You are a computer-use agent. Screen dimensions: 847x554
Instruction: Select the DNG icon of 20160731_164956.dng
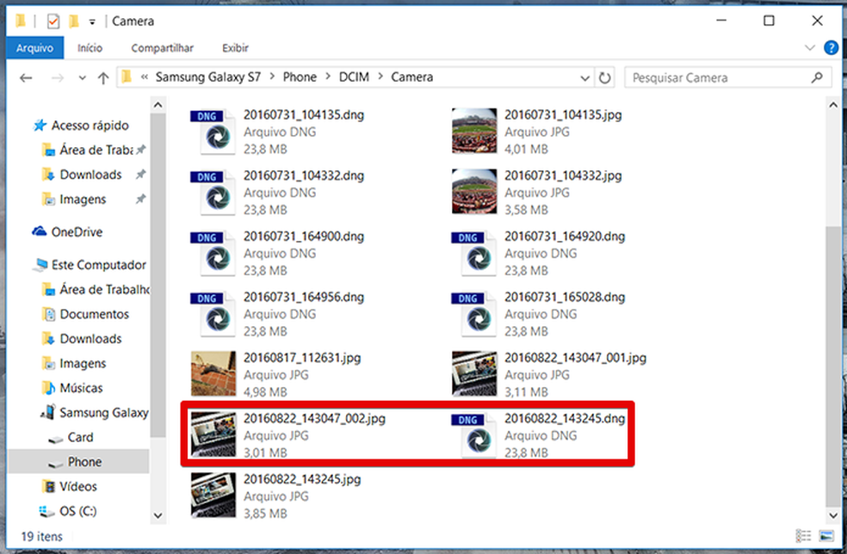click(x=213, y=314)
